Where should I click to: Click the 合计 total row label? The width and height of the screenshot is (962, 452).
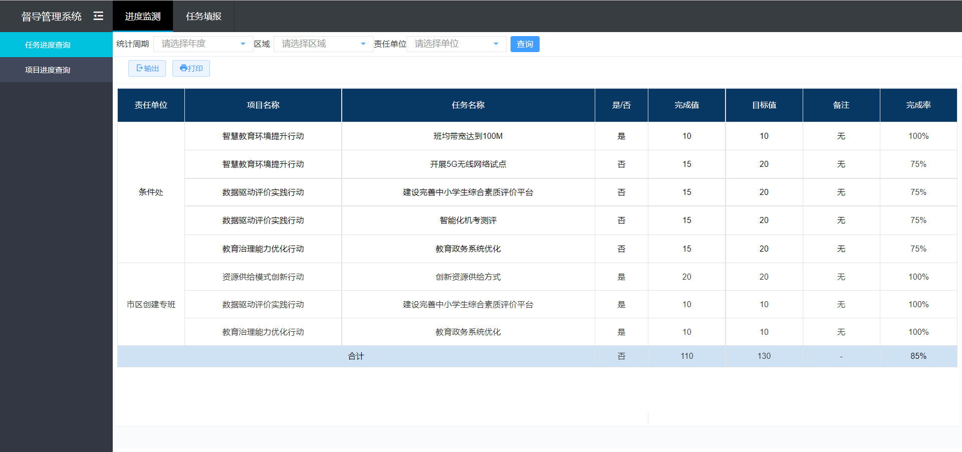[x=356, y=356]
